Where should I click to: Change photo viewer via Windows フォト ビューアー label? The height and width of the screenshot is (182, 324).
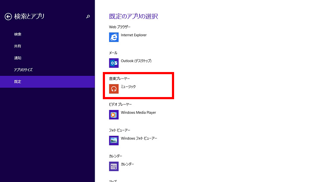139,138
